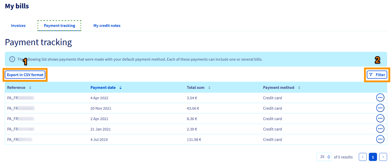This screenshot has width=392, height=165.
Task: Select page 1 in pagination
Action: [373, 157]
